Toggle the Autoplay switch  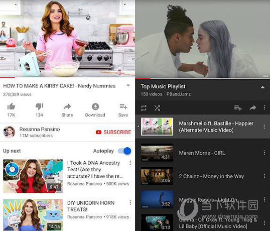click(124, 151)
